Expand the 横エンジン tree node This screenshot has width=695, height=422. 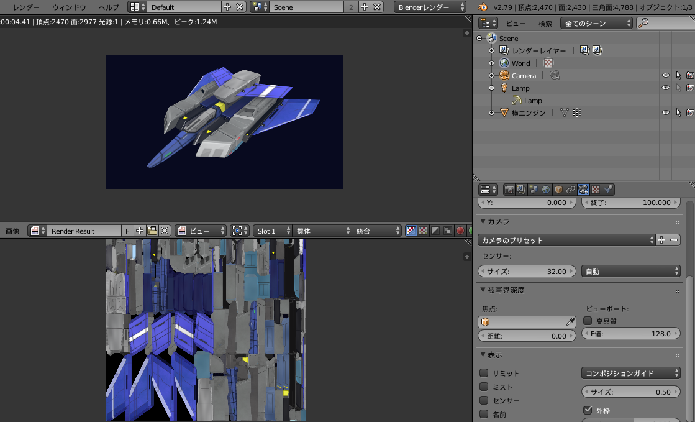pyautogui.click(x=491, y=112)
